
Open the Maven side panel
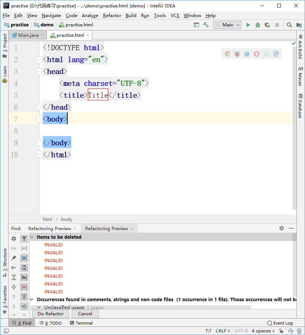pyautogui.click(x=300, y=77)
